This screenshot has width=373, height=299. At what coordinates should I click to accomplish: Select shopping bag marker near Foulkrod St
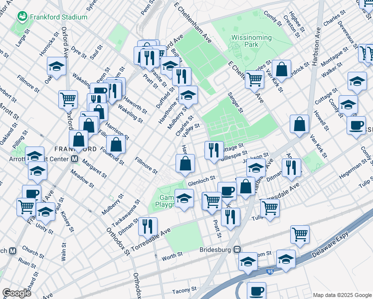click(116, 146)
